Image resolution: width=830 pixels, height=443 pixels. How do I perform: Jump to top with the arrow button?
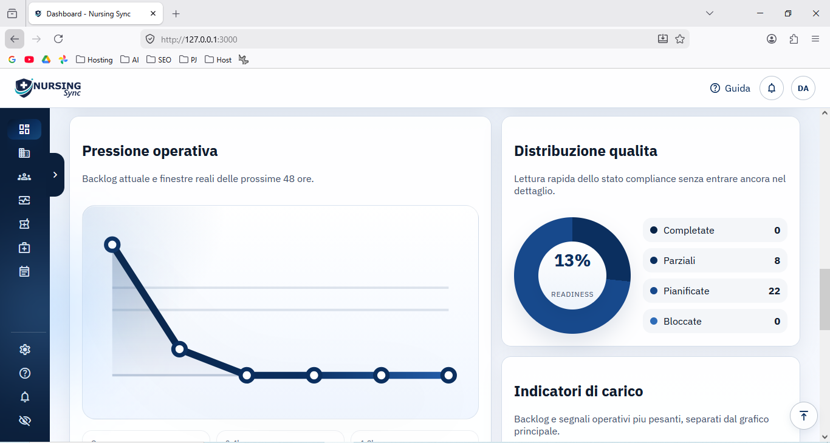pyautogui.click(x=804, y=416)
